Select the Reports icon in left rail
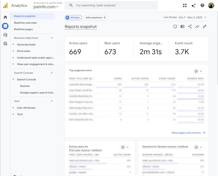 [5, 26]
